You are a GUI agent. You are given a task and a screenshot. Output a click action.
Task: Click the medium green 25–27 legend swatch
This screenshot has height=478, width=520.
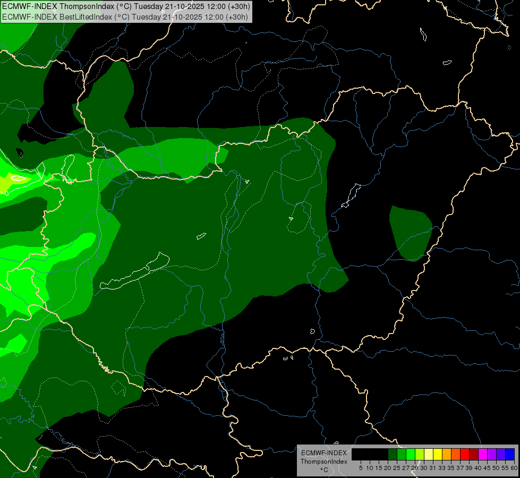point(402,454)
